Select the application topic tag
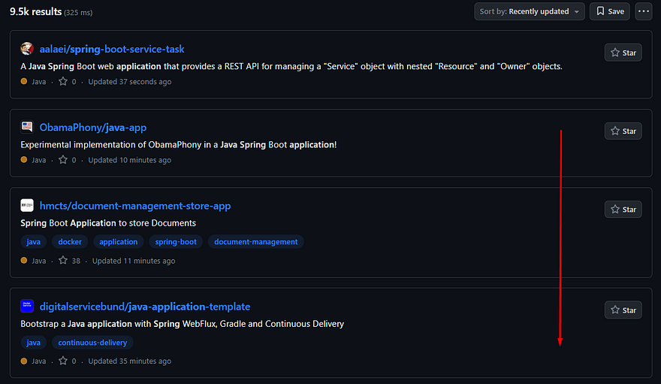 (119, 241)
